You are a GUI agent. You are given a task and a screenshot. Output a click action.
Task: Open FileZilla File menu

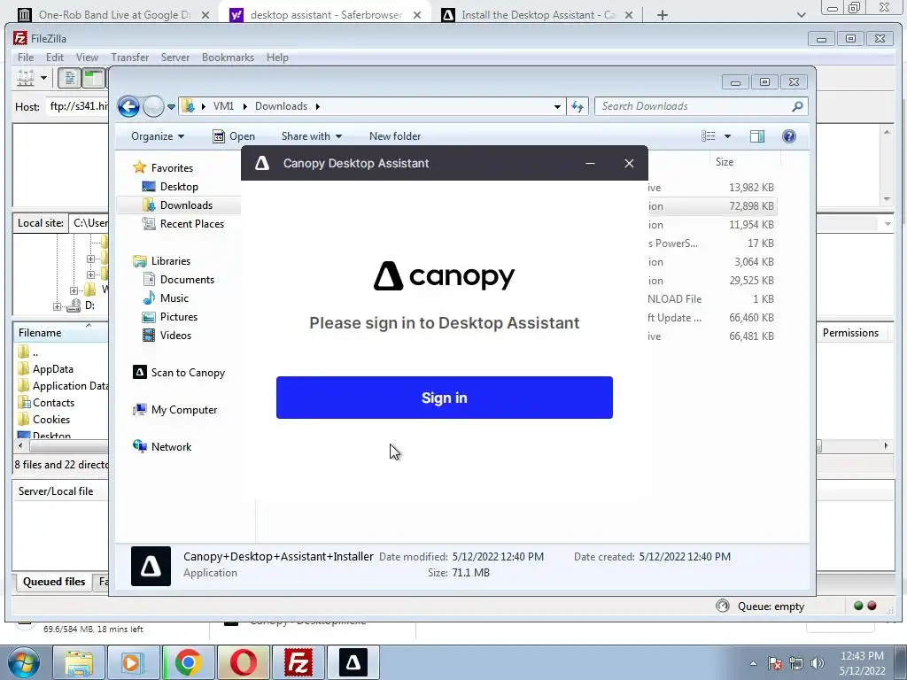click(x=26, y=58)
